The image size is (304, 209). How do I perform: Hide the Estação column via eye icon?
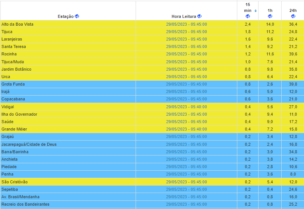click(77, 16)
